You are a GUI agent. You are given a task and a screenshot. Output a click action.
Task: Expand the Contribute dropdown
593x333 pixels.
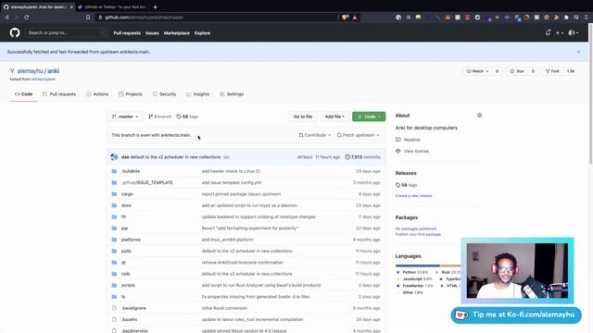tap(315, 135)
